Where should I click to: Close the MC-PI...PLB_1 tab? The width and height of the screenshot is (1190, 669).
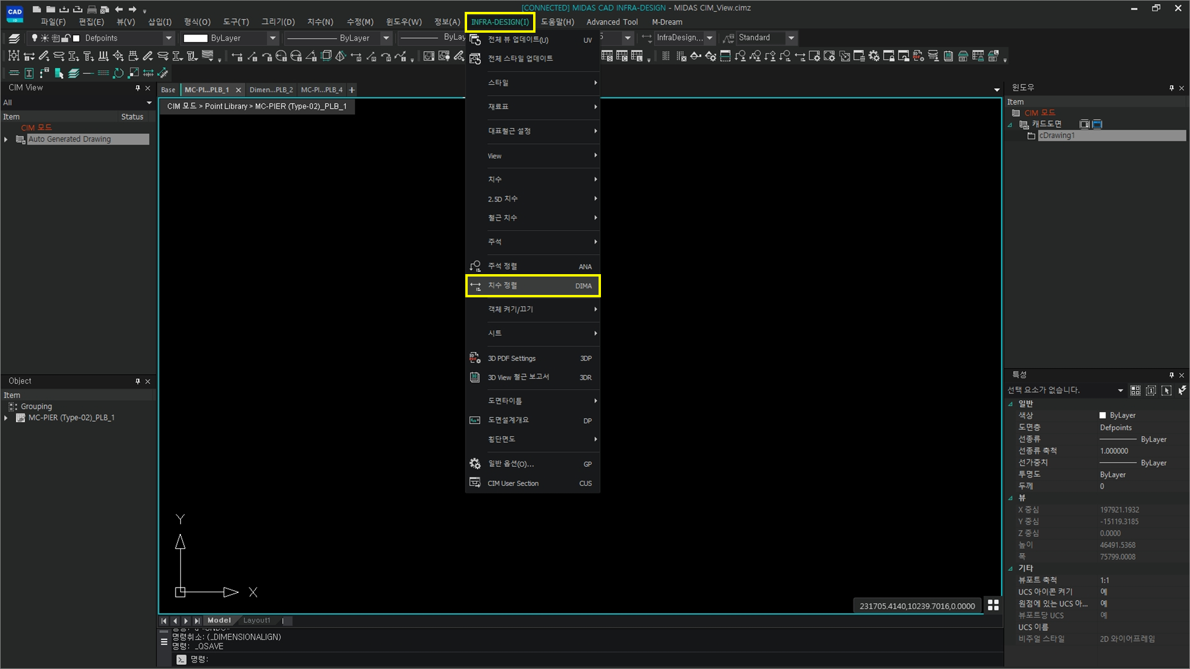238,90
